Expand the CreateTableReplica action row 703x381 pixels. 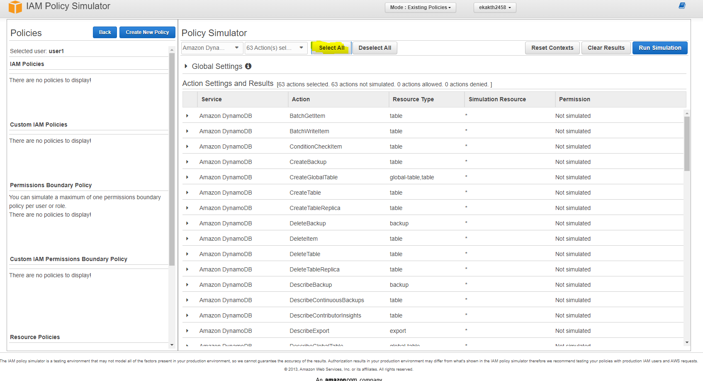187,208
